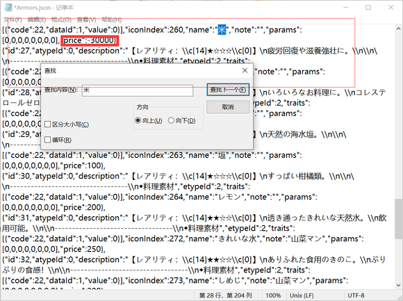
Task: Open the 格式(O) menu
Action: point(61,19)
